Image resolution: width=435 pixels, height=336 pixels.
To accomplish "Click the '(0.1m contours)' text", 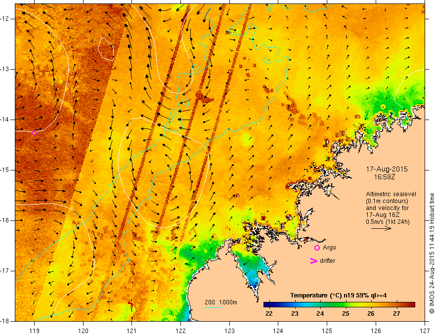I will point(387,201).
